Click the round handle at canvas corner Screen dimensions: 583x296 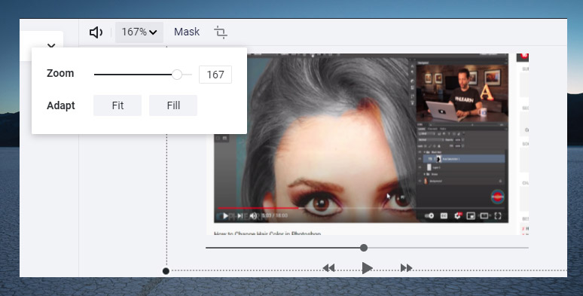coord(166,271)
